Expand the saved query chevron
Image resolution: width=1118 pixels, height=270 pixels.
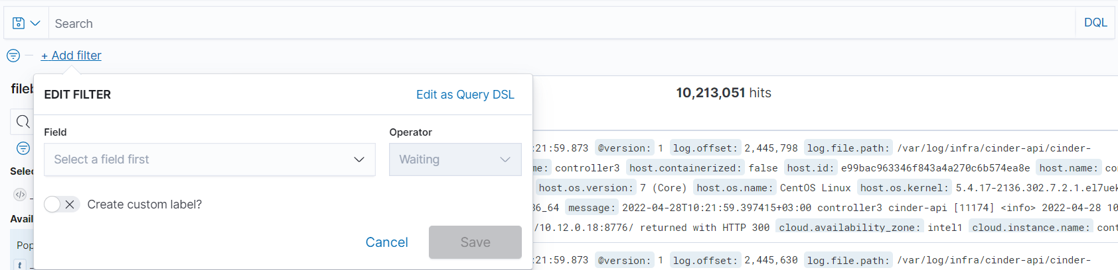pyautogui.click(x=35, y=23)
